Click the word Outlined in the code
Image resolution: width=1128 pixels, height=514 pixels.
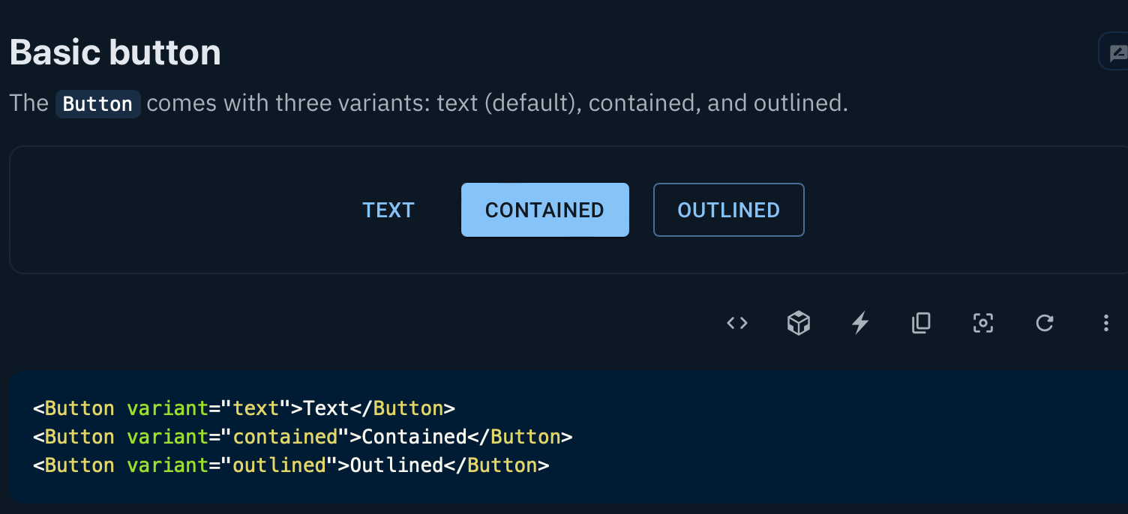[x=397, y=465]
